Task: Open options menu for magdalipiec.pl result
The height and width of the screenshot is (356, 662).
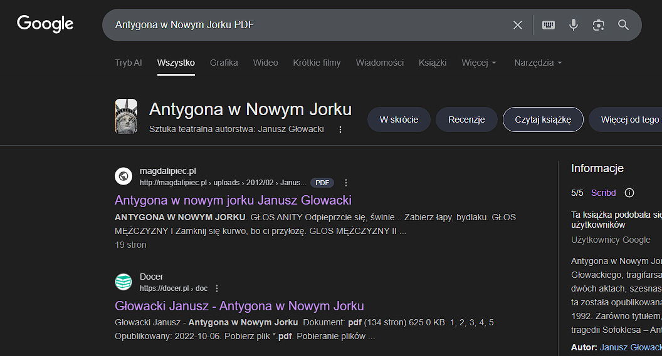Action: [x=346, y=183]
